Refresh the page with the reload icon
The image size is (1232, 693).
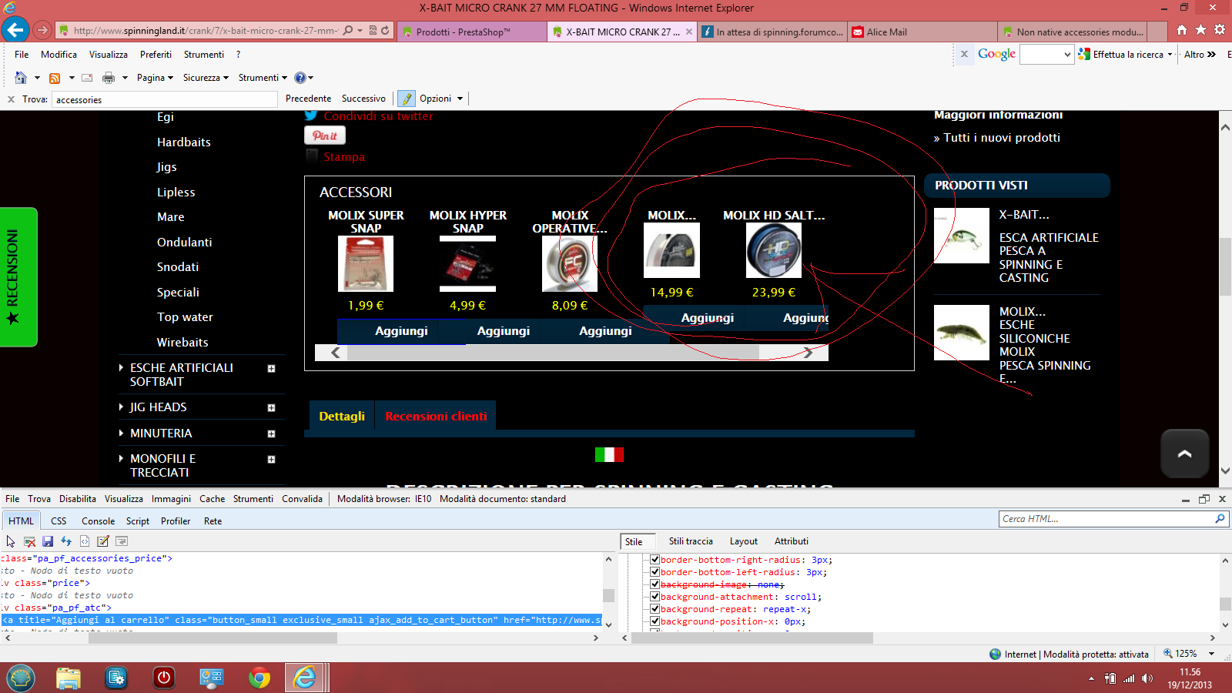point(385,31)
